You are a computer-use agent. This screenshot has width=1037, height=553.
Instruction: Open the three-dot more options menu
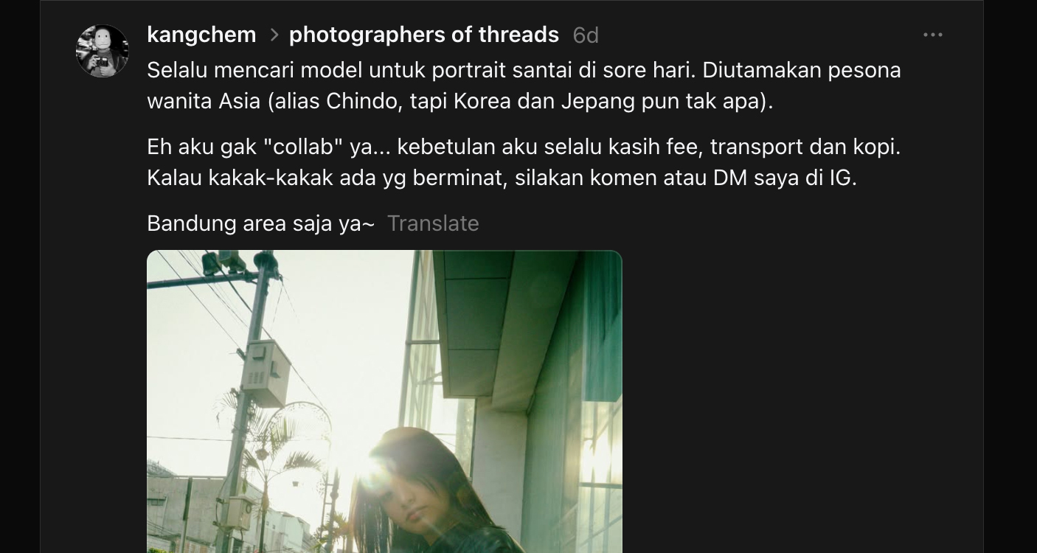(x=933, y=35)
